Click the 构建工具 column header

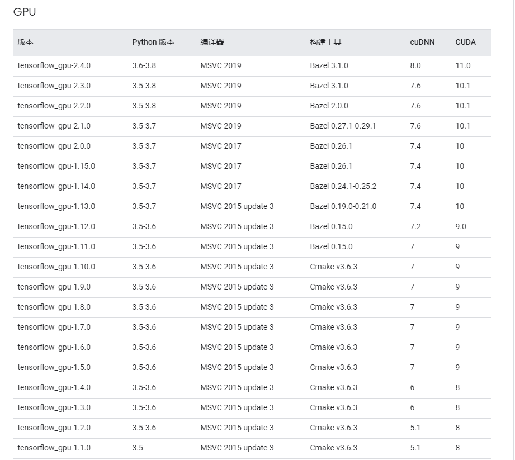click(326, 42)
